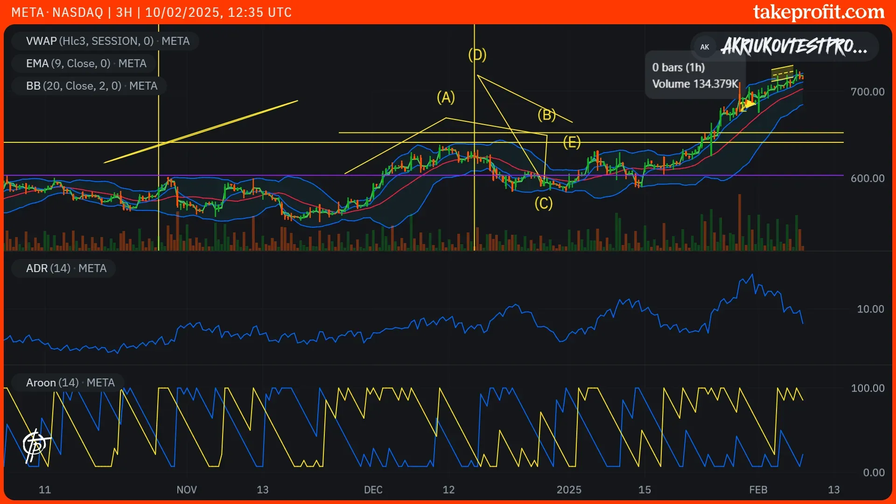
Task: Click the ADR (14) indicator label
Action: (66, 268)
